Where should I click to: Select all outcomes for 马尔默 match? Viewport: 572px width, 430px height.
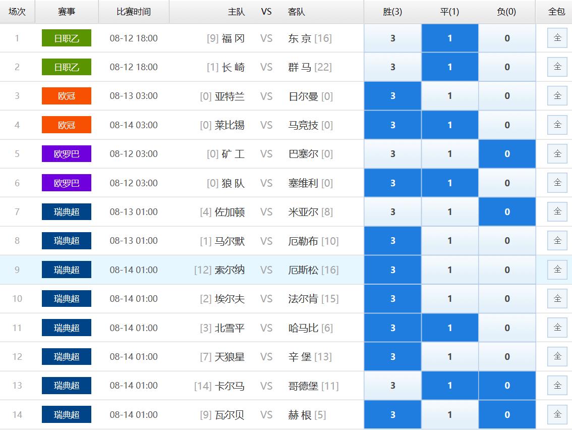point(557,241)
